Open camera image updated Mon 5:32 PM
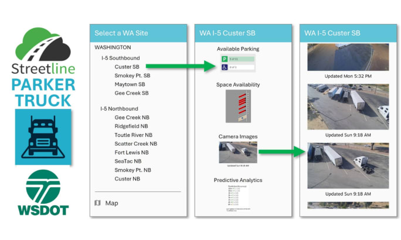 (348, 57)
